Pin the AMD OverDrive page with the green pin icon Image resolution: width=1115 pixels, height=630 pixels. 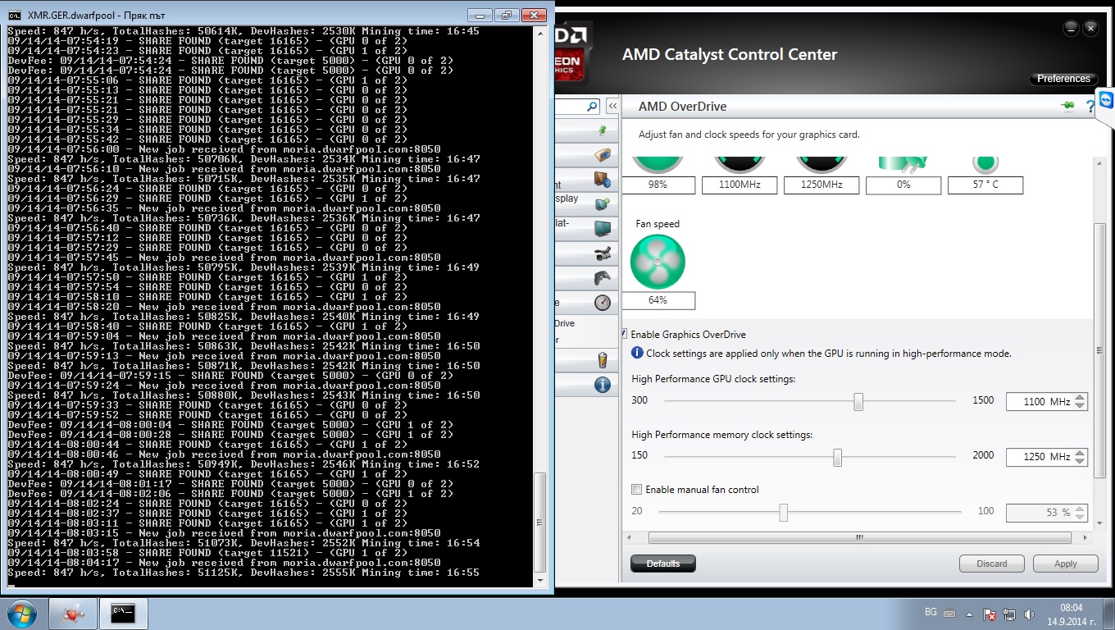[x=1067, y=106]
